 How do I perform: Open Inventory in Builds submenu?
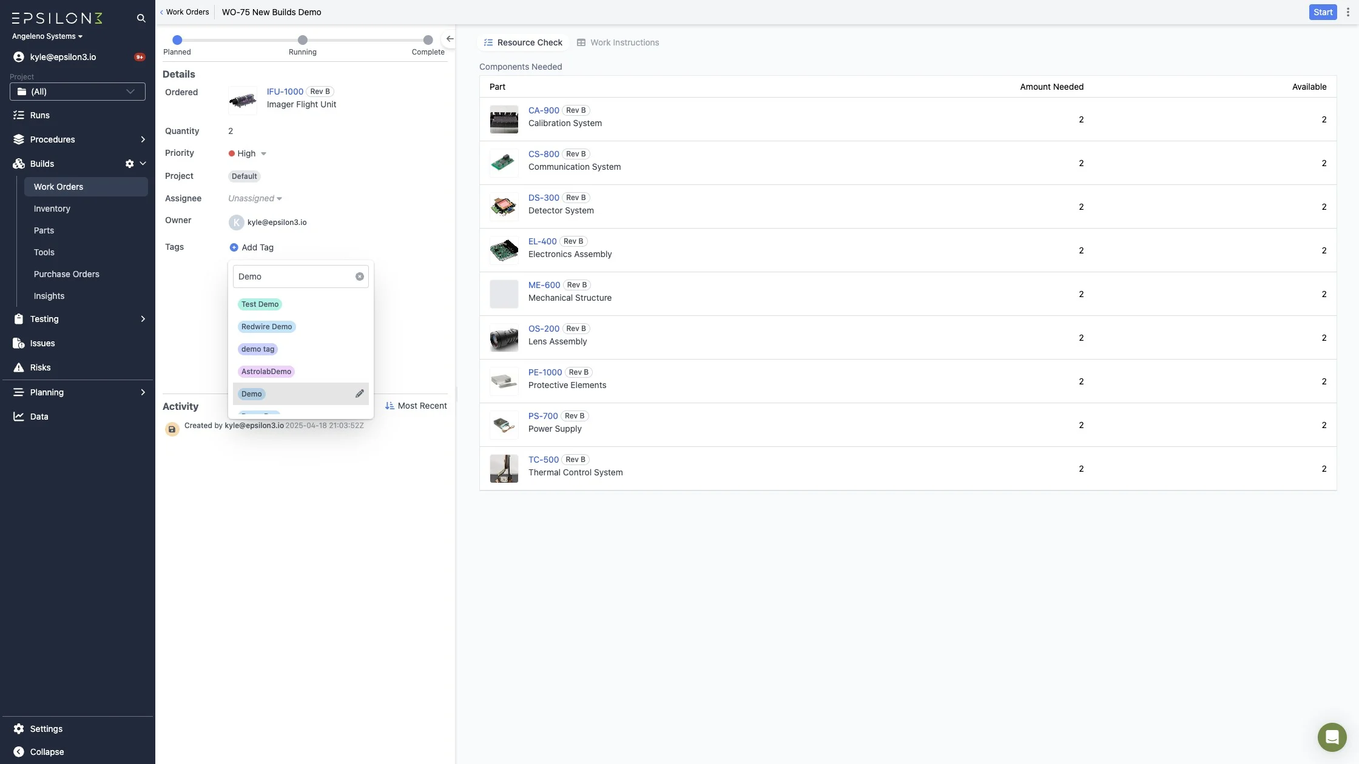click(52, 209)
